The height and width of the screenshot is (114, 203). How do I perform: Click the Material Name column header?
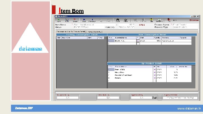pos(125,38)
